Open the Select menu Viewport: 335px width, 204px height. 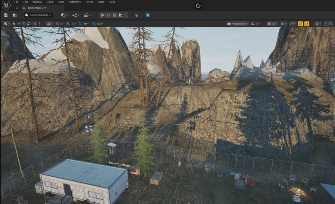coord(89,2)
